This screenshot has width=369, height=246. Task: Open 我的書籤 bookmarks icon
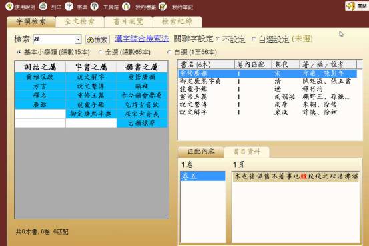tap(126, 7)
